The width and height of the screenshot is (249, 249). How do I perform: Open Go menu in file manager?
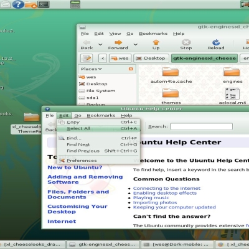coord(130,34)
